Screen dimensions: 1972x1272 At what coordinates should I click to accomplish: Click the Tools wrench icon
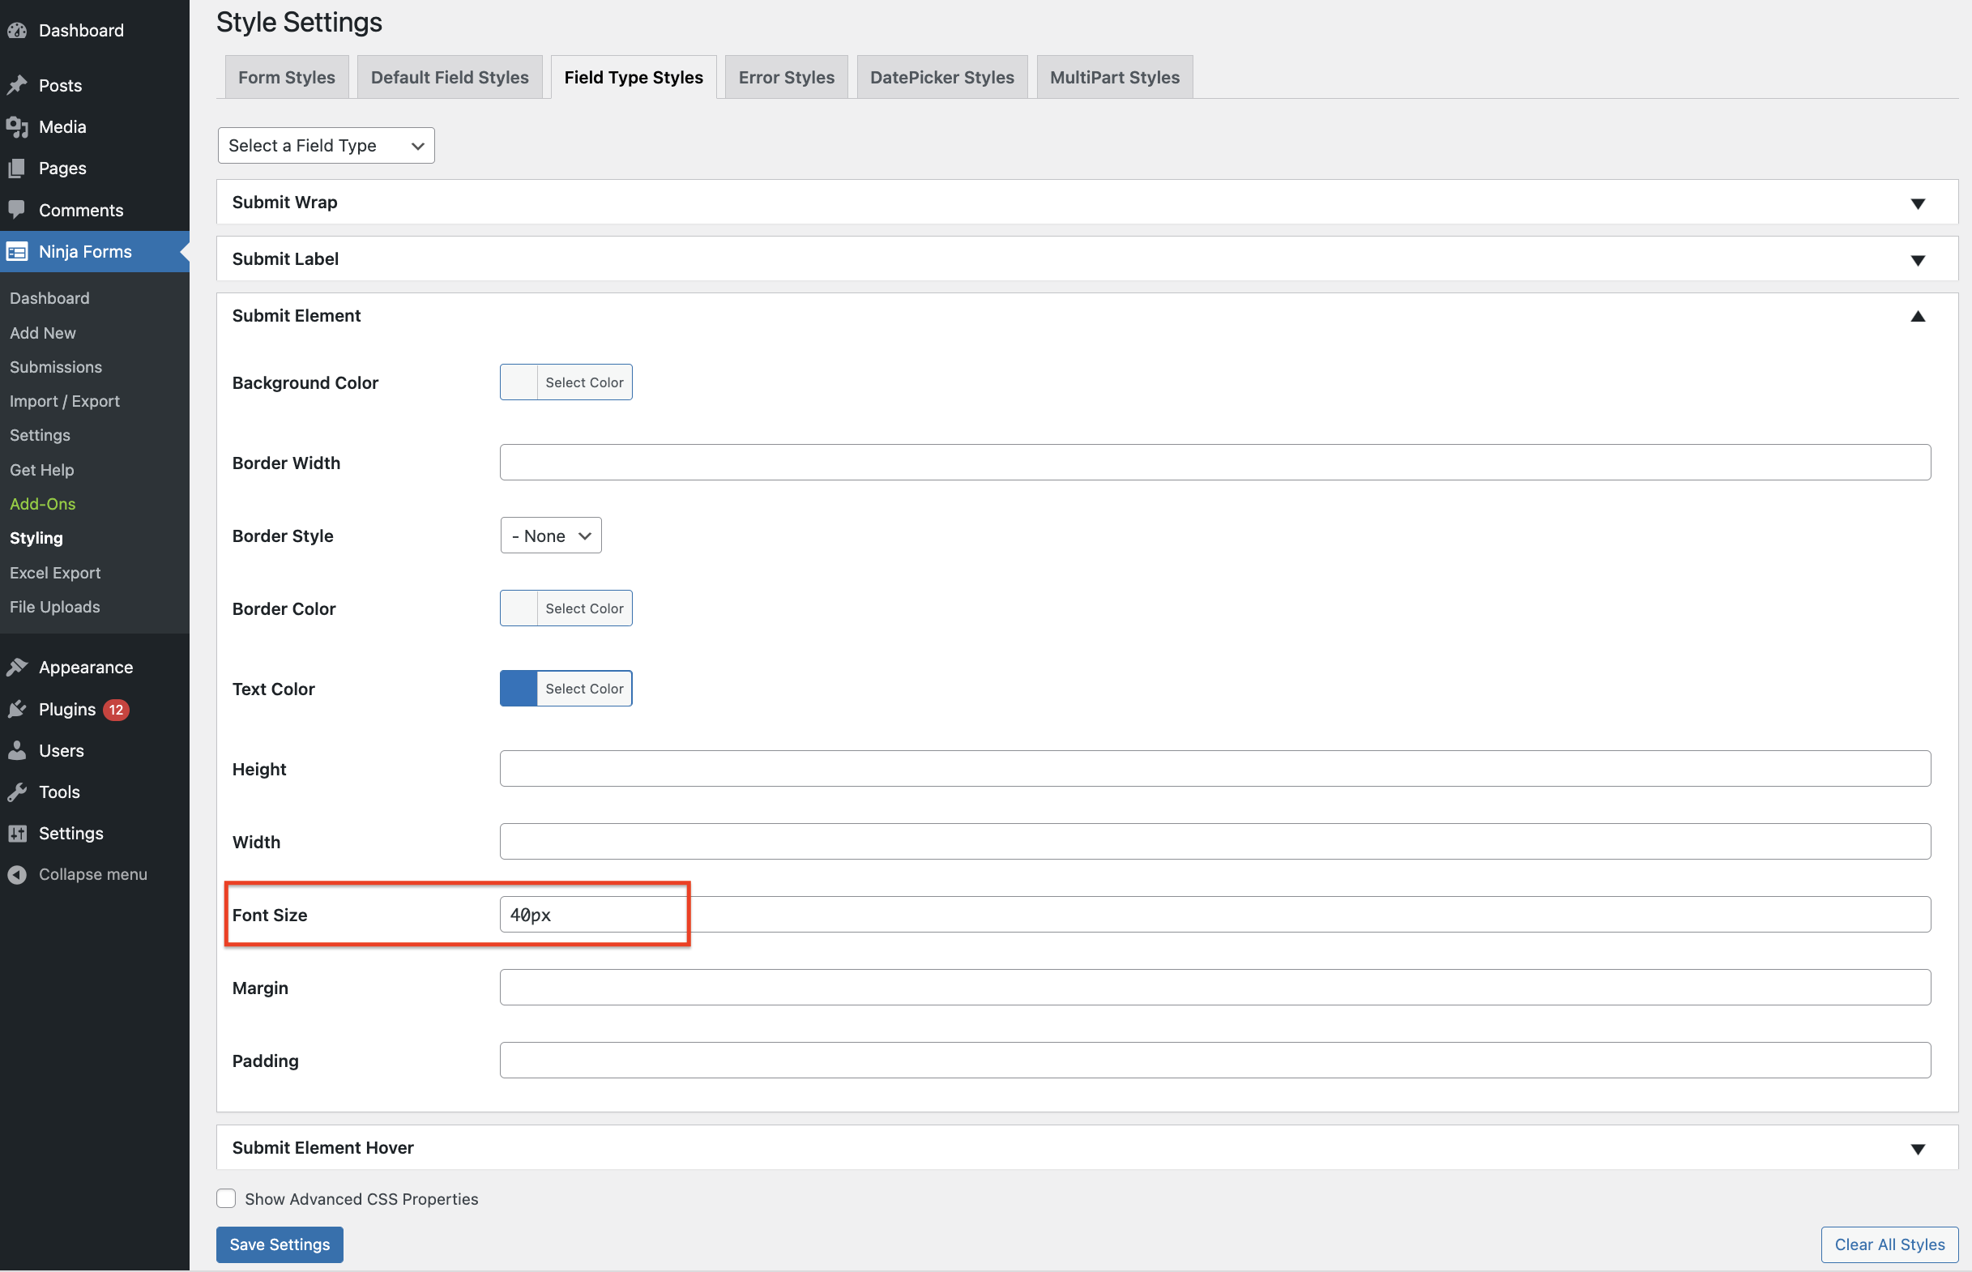[x=17, y=792]
